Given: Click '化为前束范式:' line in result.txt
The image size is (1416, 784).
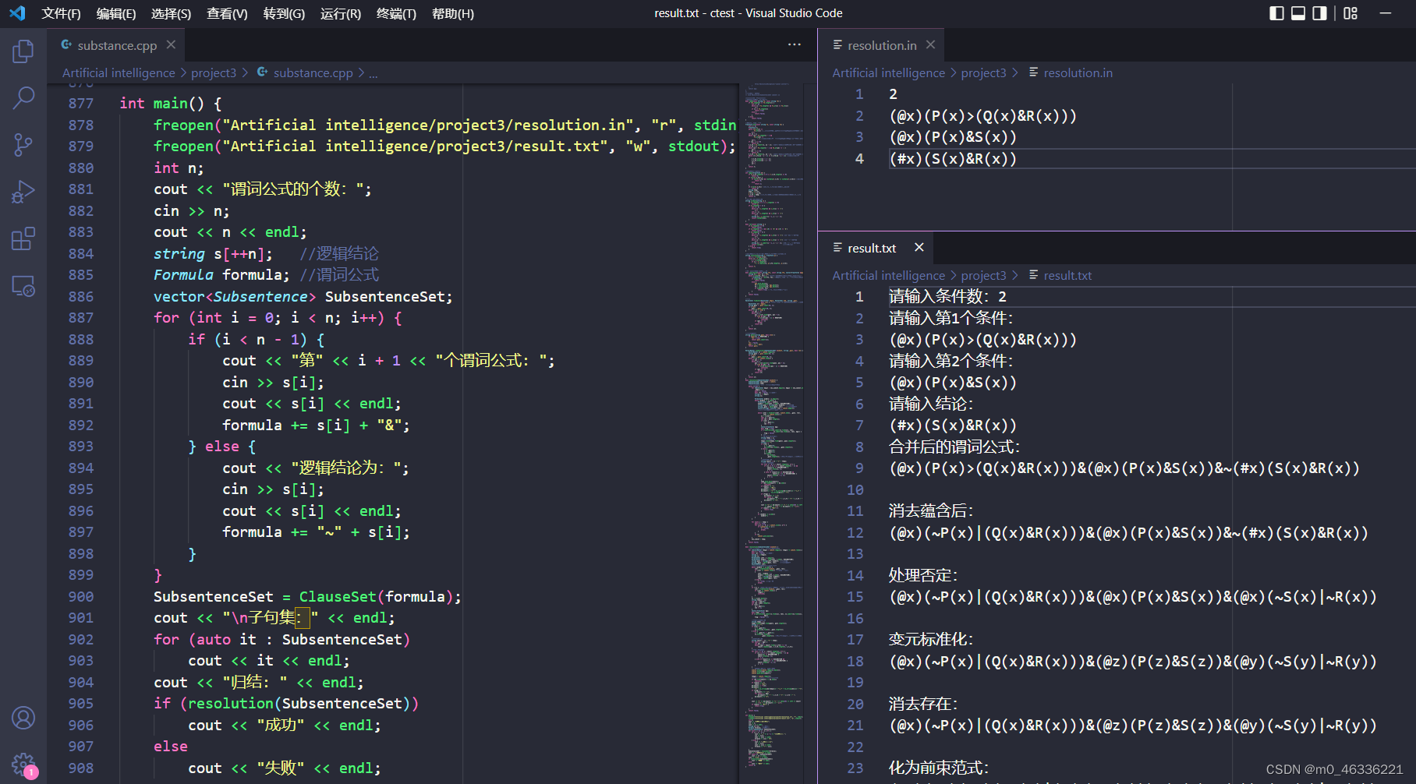Looking at the screenshot, I should point(939,768).
